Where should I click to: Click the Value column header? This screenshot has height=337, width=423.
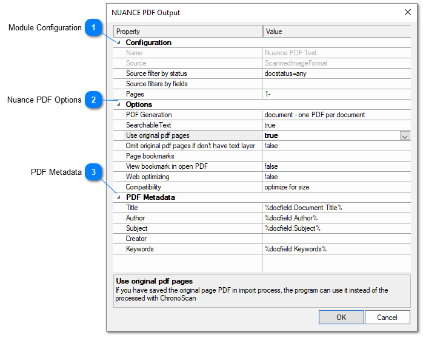(x=337, y=32)
